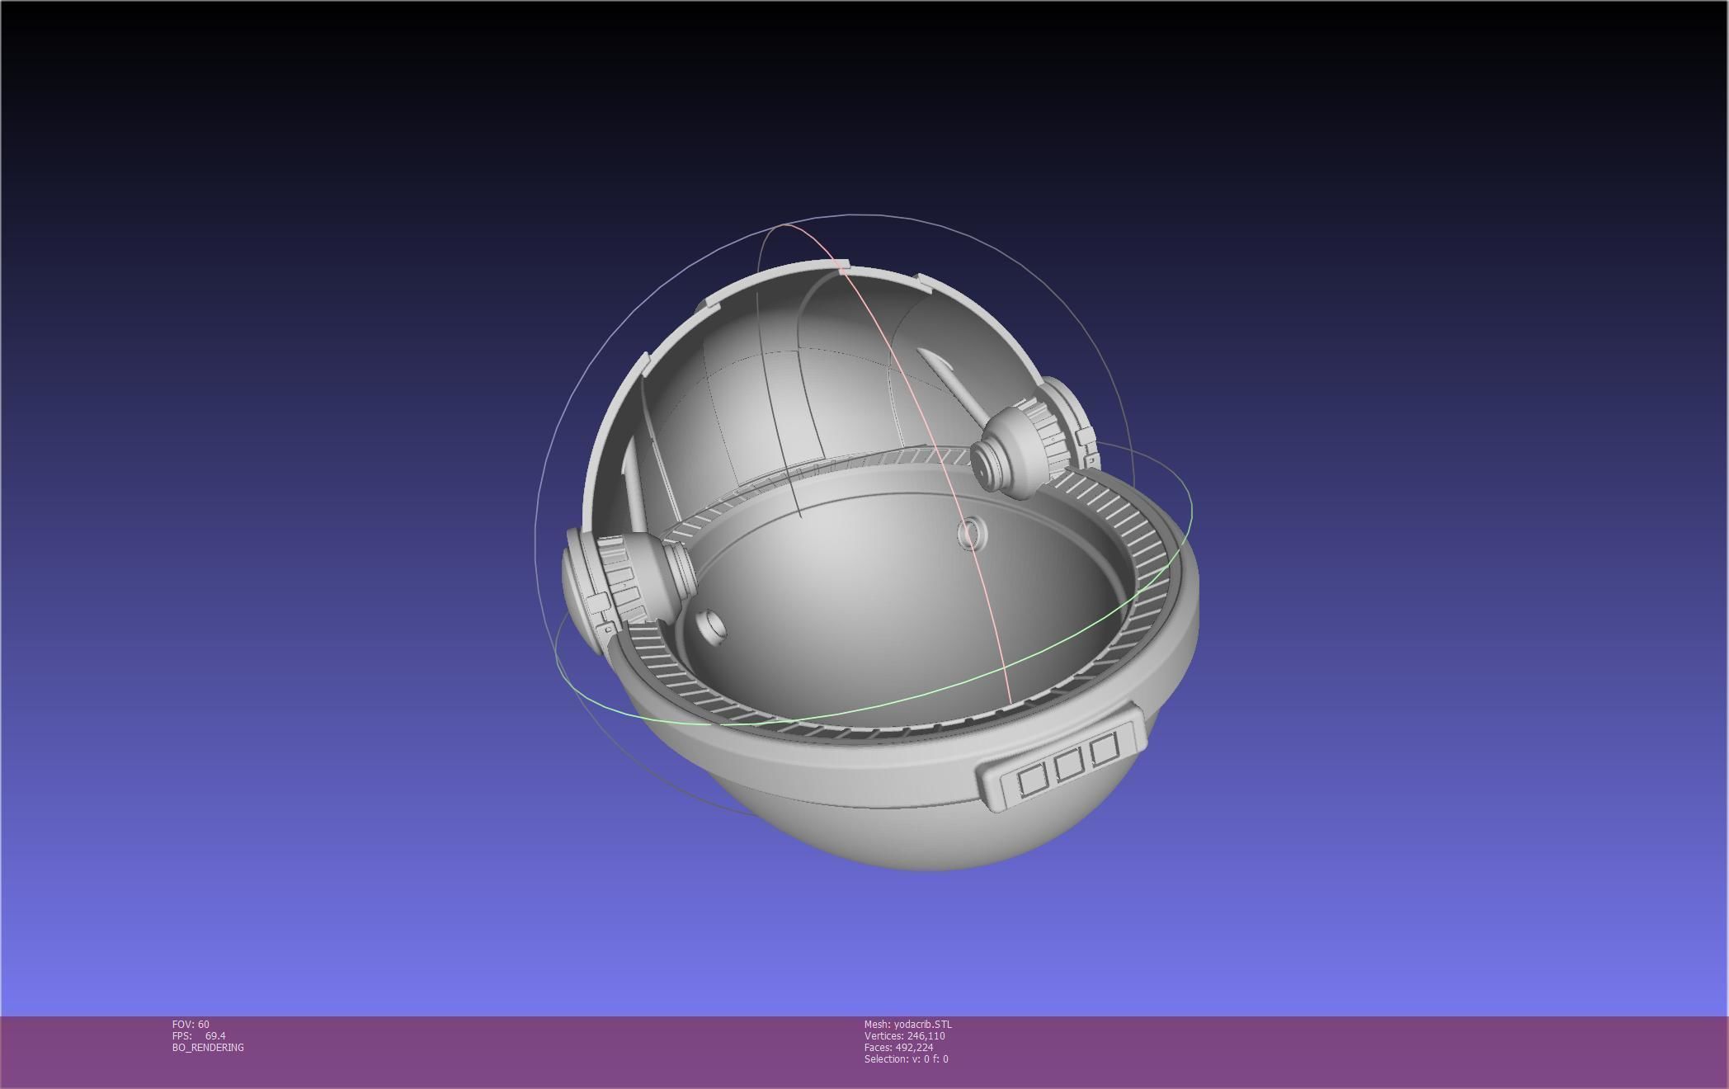Click the FPS 69.4 readout
The image size is (1729, 1089).
click(x=199, y=1036)
